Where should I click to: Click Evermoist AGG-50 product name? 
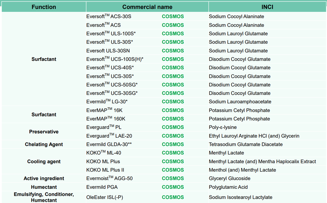[x=109, y=178]
